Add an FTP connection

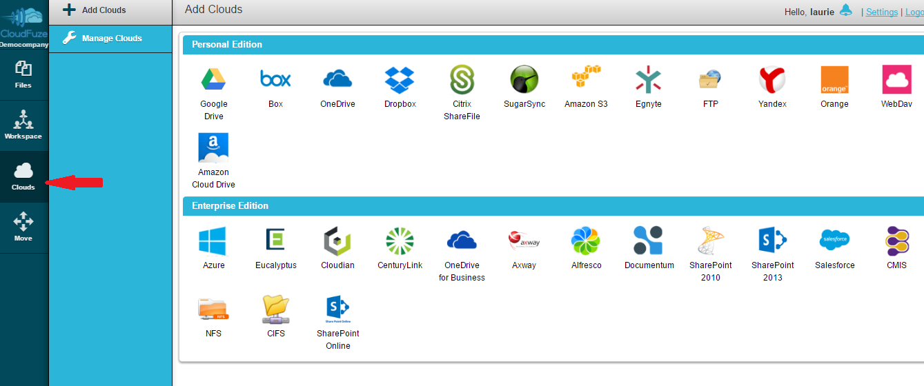(710, 80)
